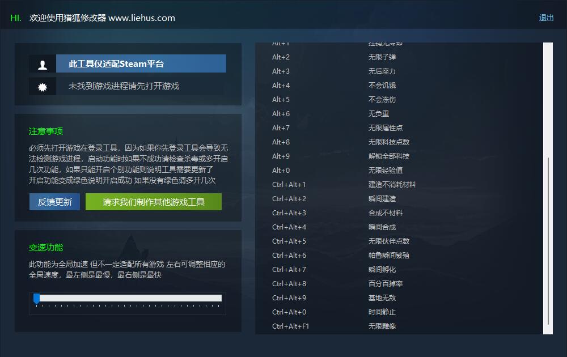The height and width of the screenshot is (357, 567).
Task: Select the 百分百掉率 cheat entry
Action: click(386, 284)
